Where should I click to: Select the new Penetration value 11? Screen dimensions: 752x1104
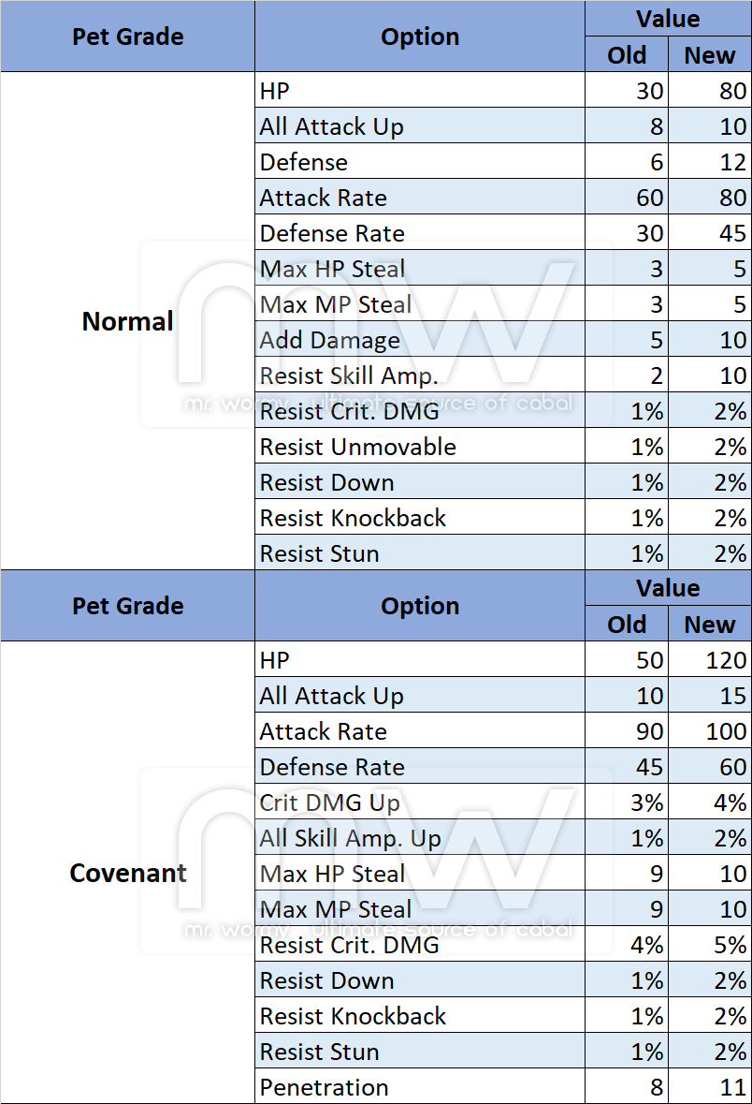tap(710, 1087)
